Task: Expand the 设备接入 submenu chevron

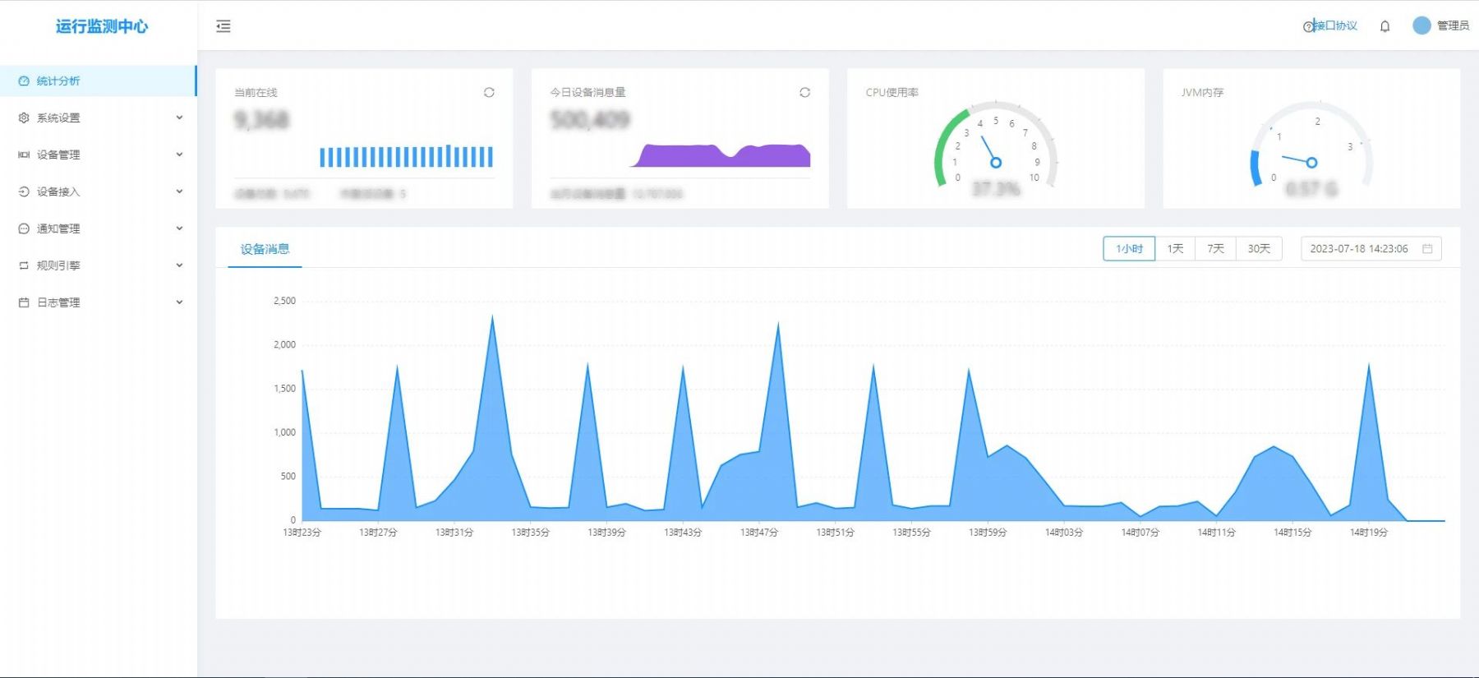Action: click(x=179, y=191)
